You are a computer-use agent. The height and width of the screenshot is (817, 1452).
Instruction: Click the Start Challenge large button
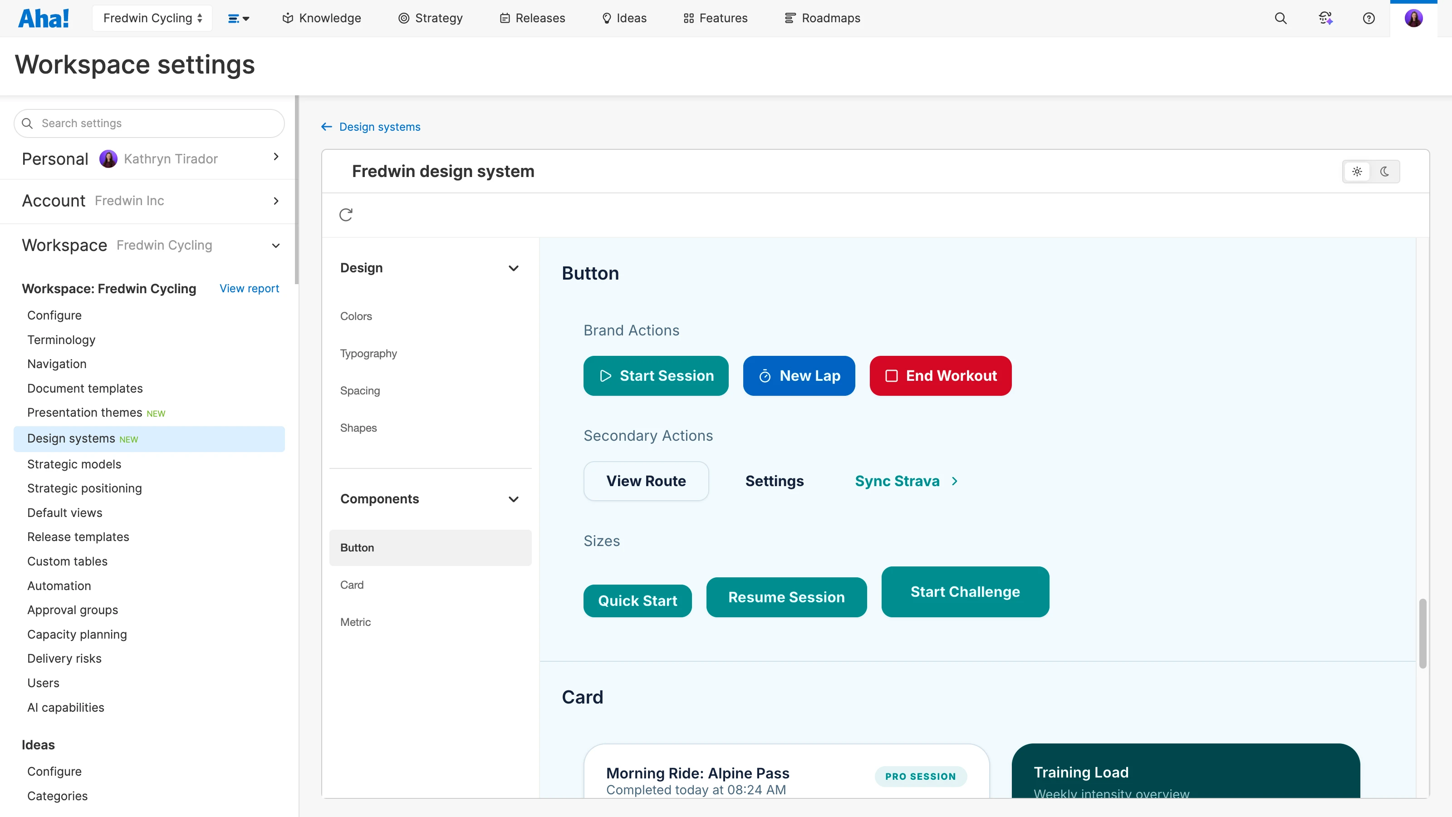coord(965,591)
